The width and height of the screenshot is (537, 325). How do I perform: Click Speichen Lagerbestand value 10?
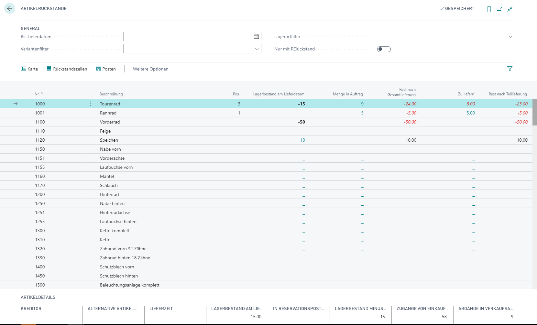[x=302, y=140]
